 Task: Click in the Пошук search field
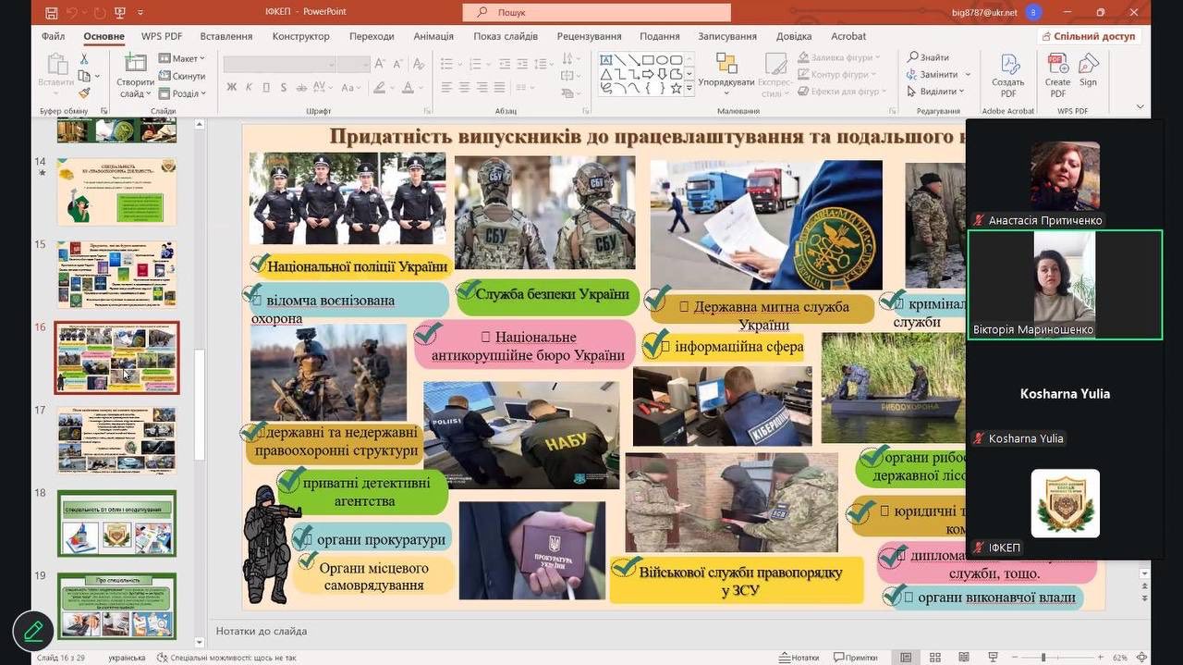[597, 12]
